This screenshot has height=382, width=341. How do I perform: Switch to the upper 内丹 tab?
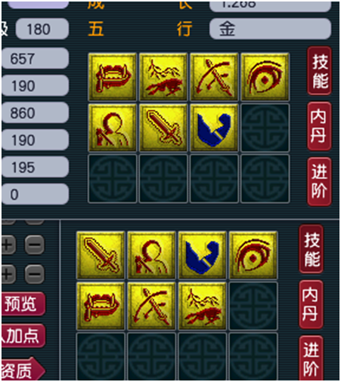[319, 126]
